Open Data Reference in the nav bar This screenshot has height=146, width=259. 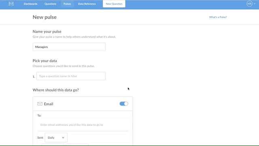point(87,4)
